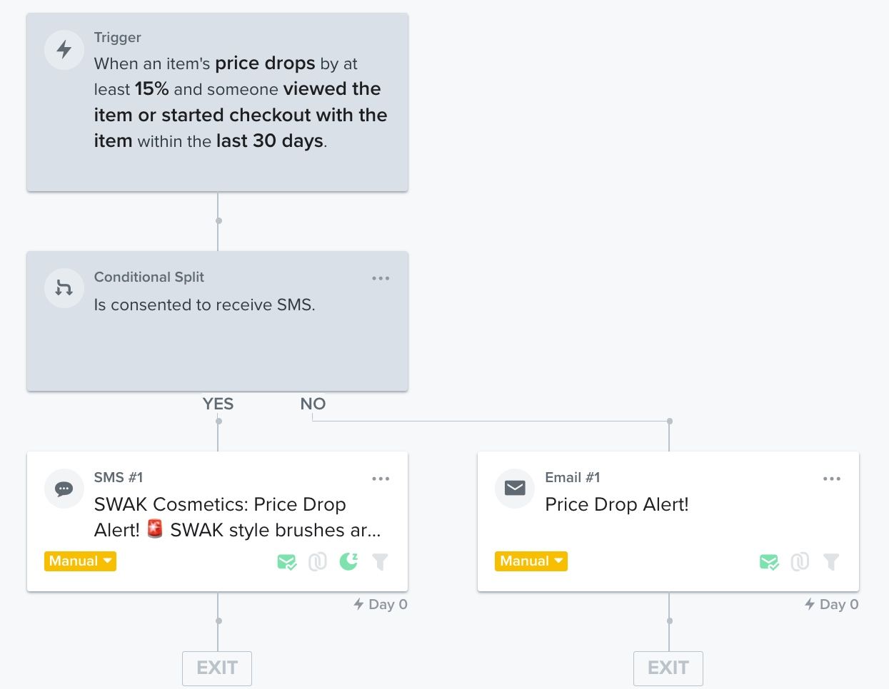This screenshot has height=689, width=889.
Task: Toggle smart sending status on Email #1
Action: [x=769, y=562]
